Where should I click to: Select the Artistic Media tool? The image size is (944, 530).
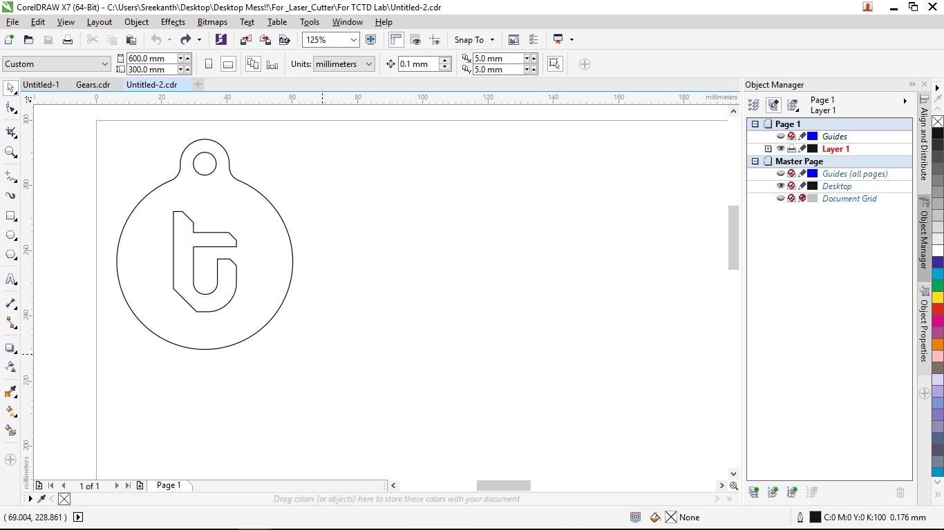10,196
